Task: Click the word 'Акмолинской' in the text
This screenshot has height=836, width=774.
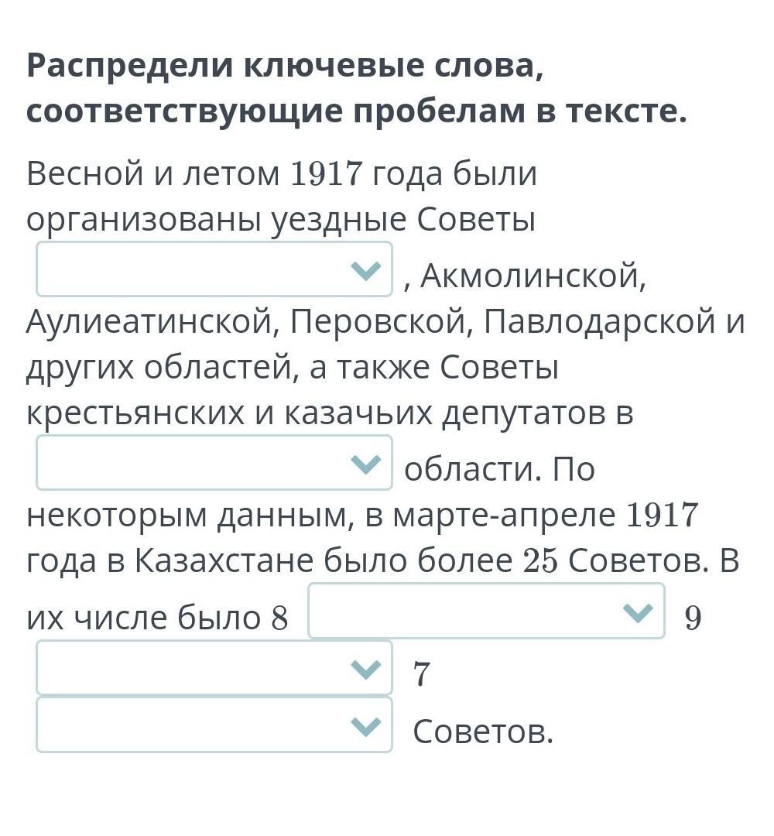Action: point(533,276)
